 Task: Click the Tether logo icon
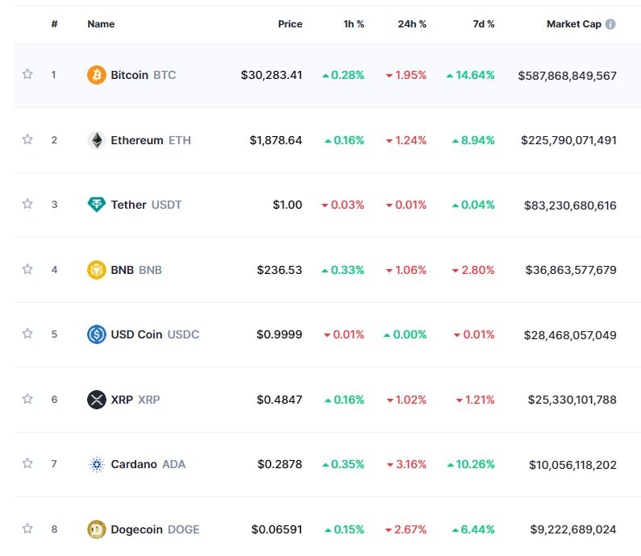point(97,205)
